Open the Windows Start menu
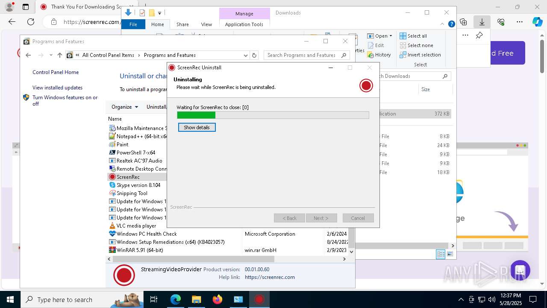This screenshot has width=547, height=308. 9,299
